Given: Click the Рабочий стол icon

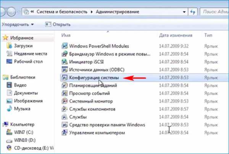Looking at the screenshot, I should [9, 62].
